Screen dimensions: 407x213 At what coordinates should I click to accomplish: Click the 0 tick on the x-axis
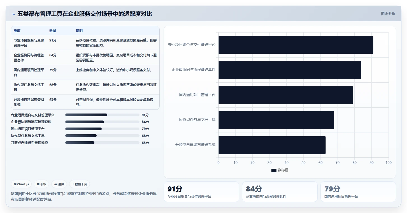click(x=218, y=163)
